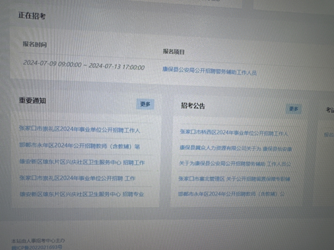Click the 报名时间 column header
The image size is (334, 250).
tap(35, 44)
